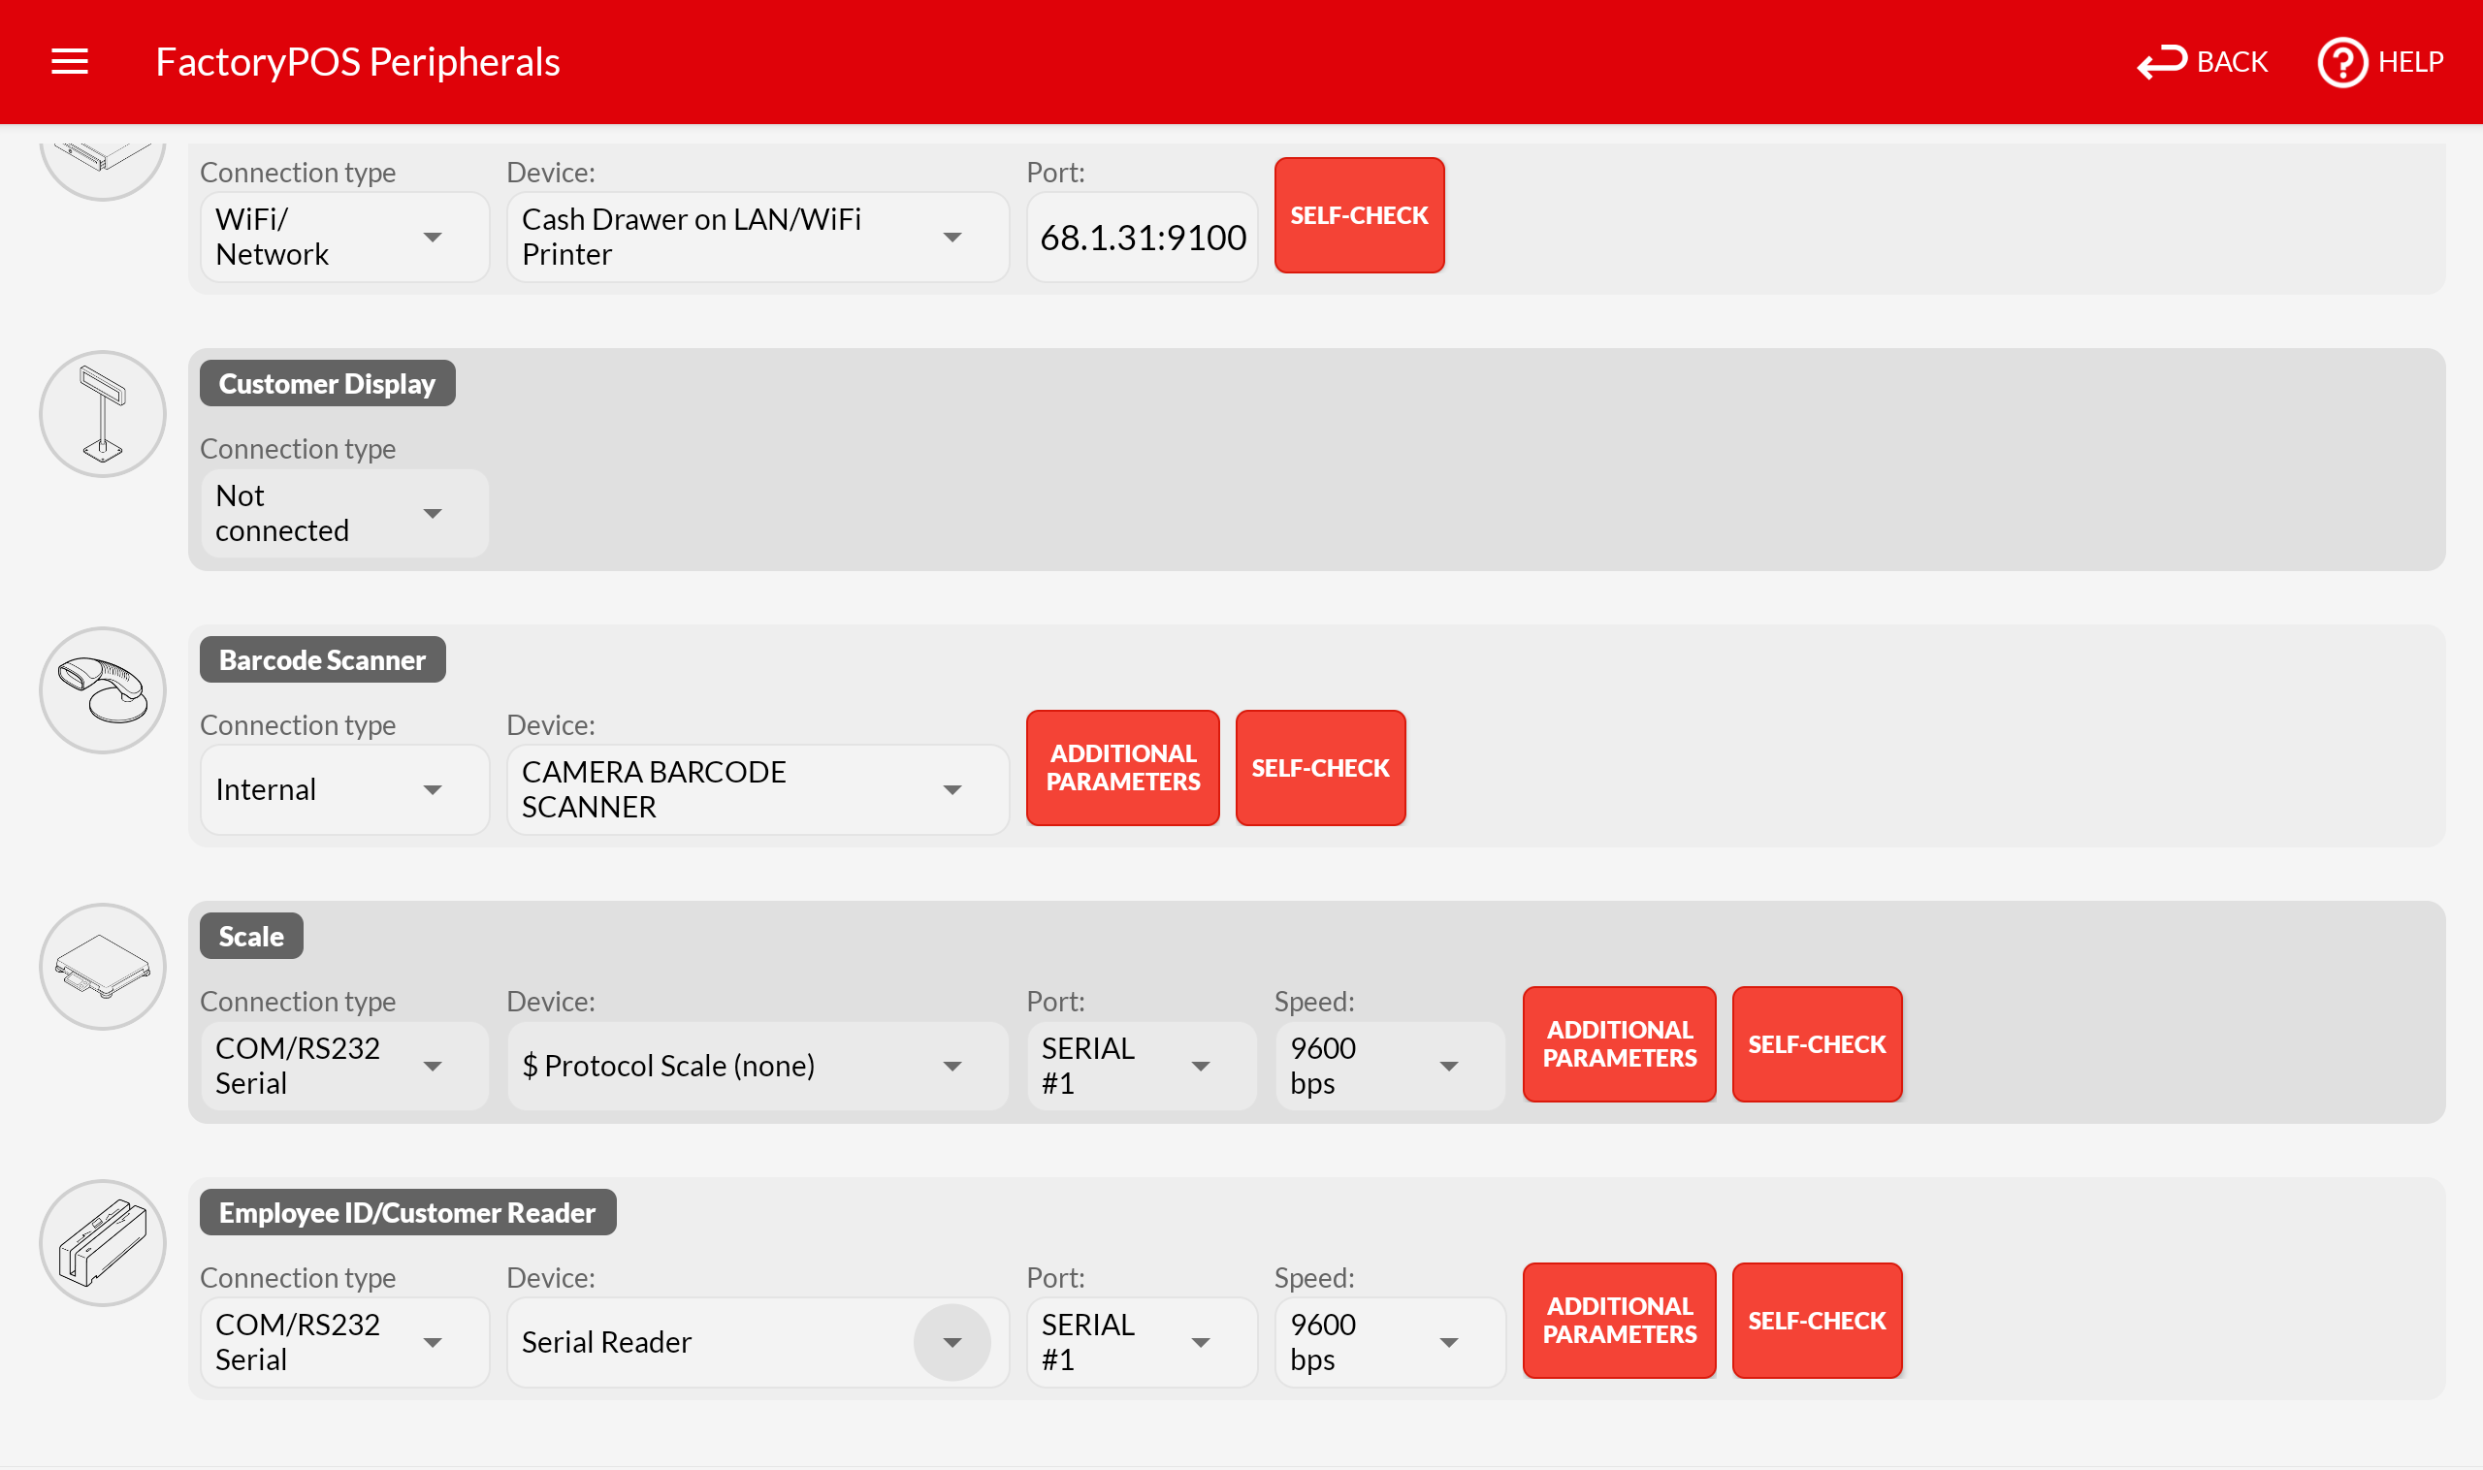Click the card reader device icon
Screen dimensions: 2483x1470
coord(102,1243)
